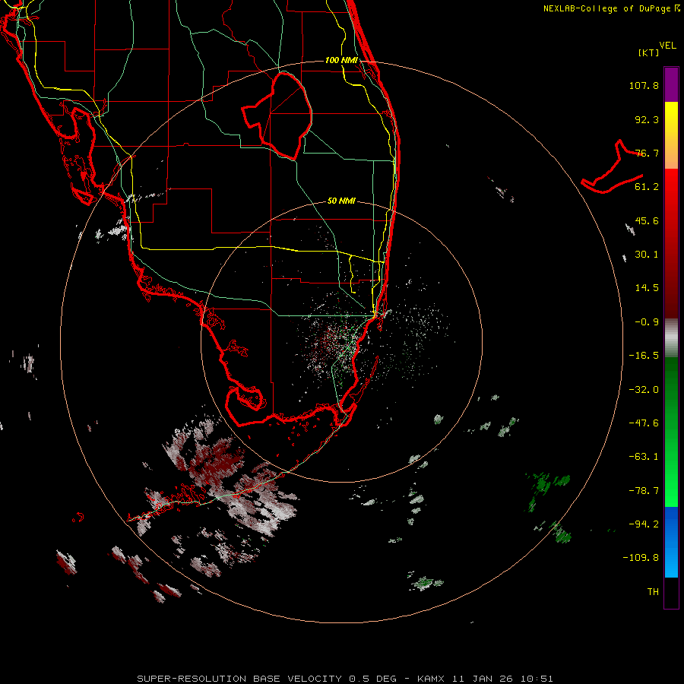
Task: Click the NEXLAB-College of DuPage label
Action: coord(611,8)
